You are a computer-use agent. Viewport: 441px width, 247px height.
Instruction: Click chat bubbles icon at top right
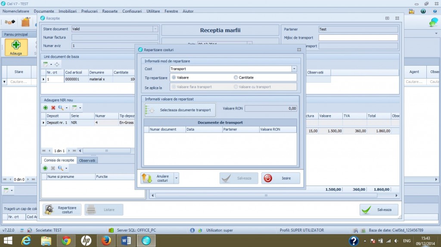pyautogui.click(x=434, y=22)
